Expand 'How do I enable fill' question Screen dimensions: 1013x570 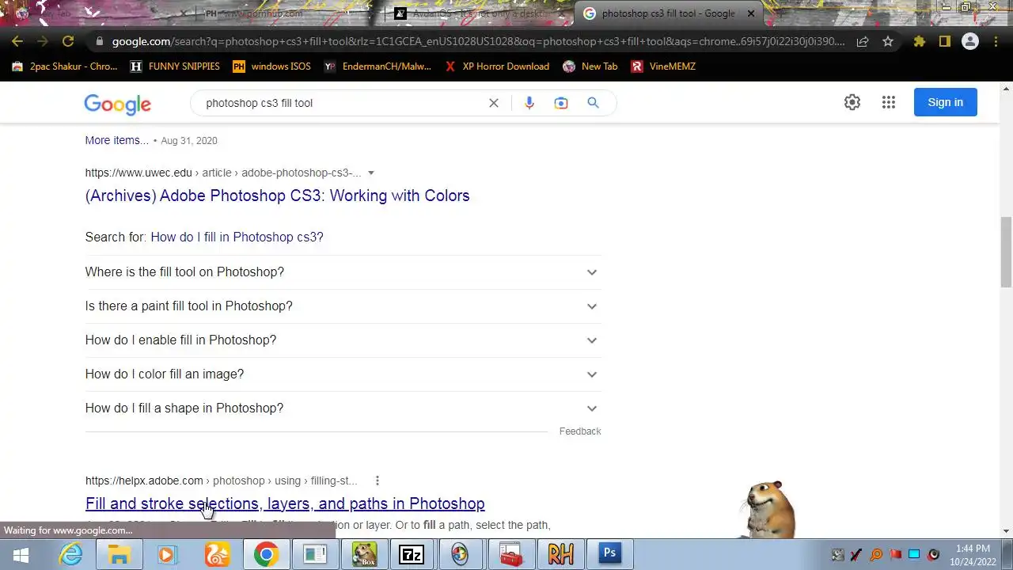[x=343, y=340]
